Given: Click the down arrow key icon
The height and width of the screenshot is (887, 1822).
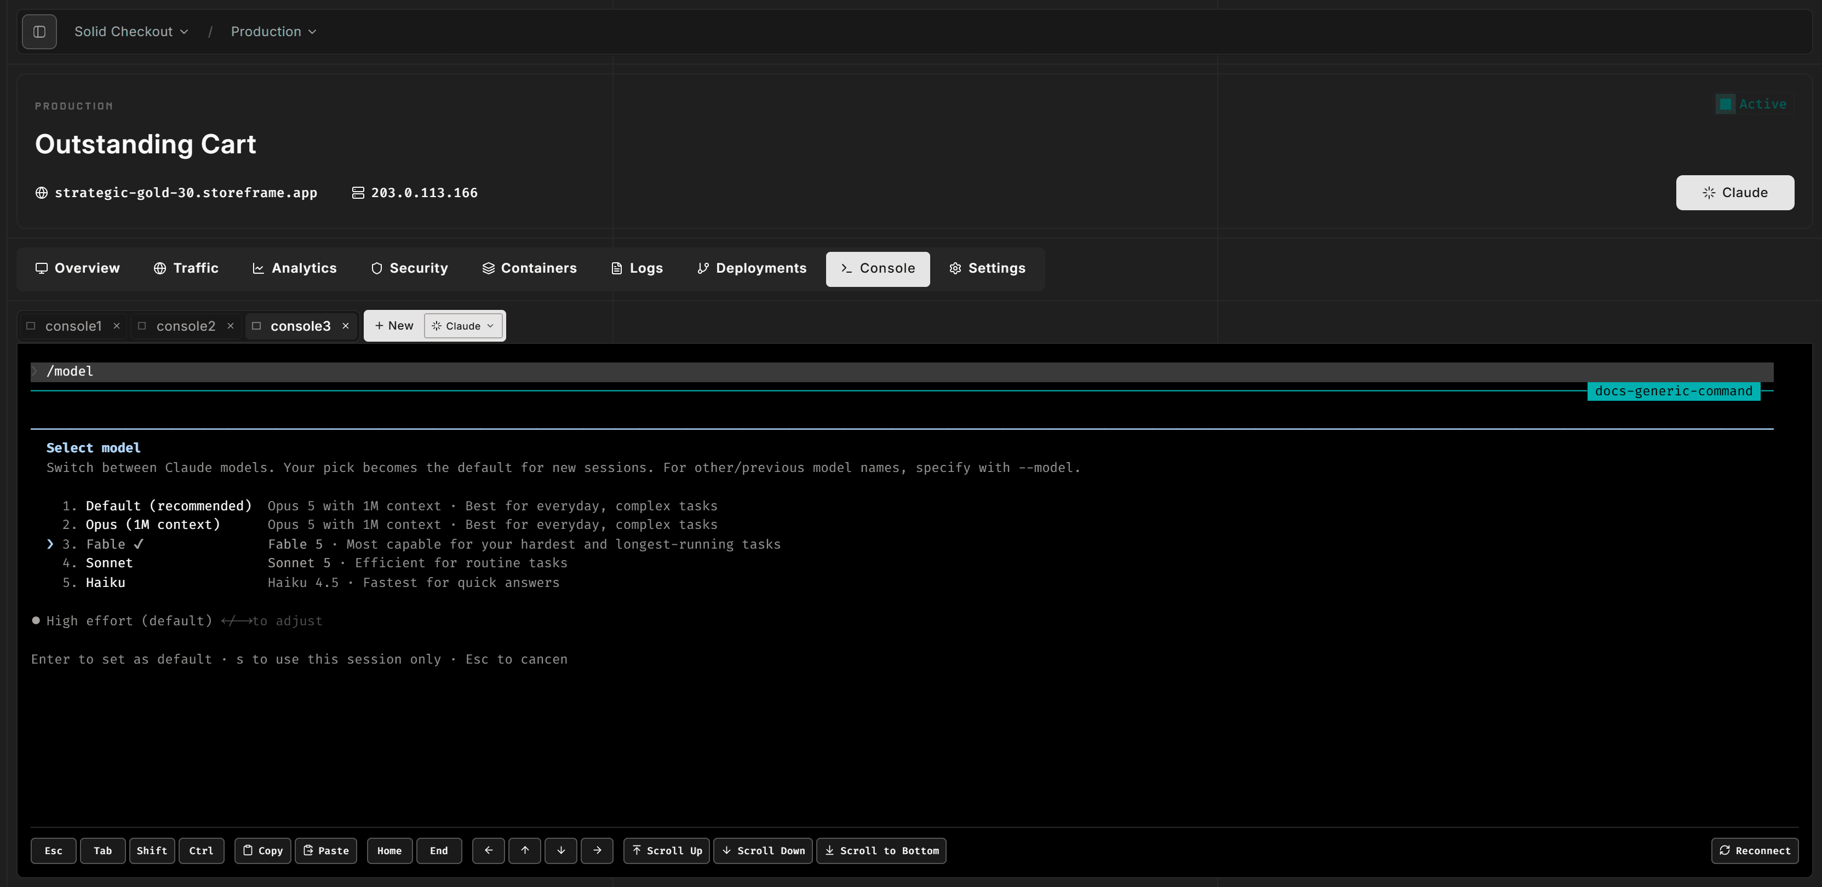Looking at the screenshot, I should tap(562, 851).
